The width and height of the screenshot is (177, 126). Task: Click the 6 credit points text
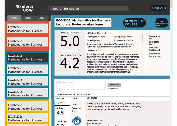pos(93,41)
